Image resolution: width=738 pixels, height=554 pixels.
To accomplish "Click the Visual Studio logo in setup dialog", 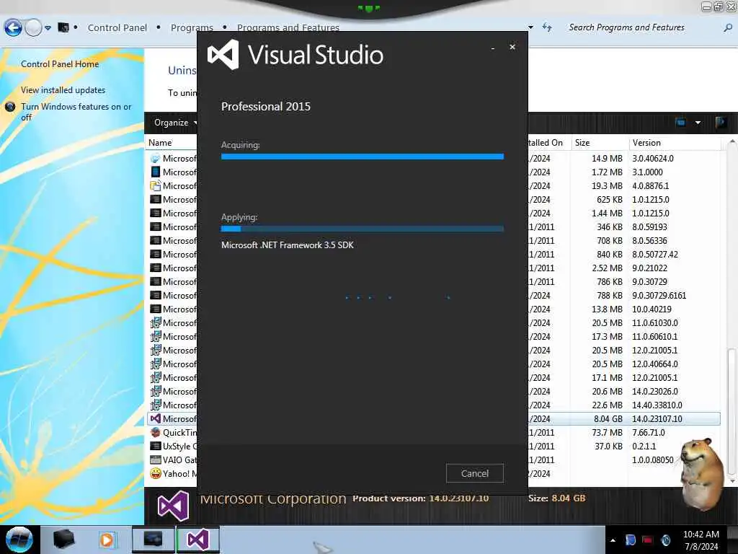I will pos(223,55).
